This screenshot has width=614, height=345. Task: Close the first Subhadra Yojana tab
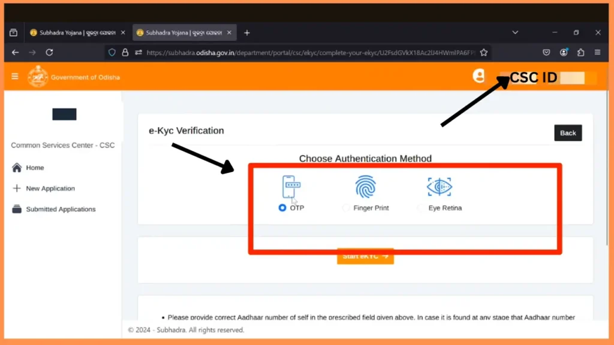123,33
